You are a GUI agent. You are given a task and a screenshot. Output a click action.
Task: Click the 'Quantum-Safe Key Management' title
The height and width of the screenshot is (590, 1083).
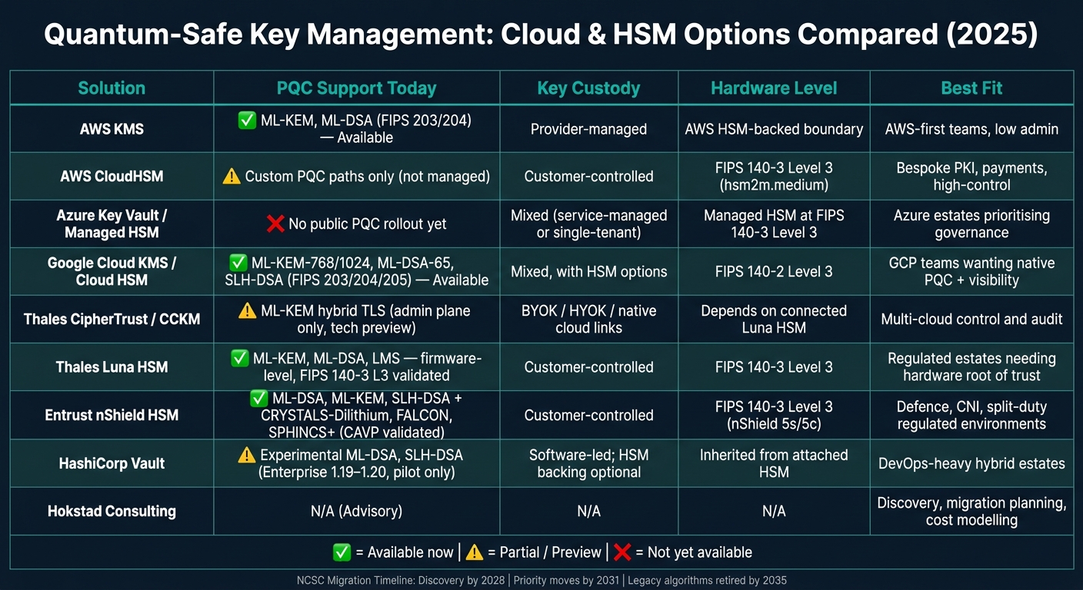click(541, 35)
